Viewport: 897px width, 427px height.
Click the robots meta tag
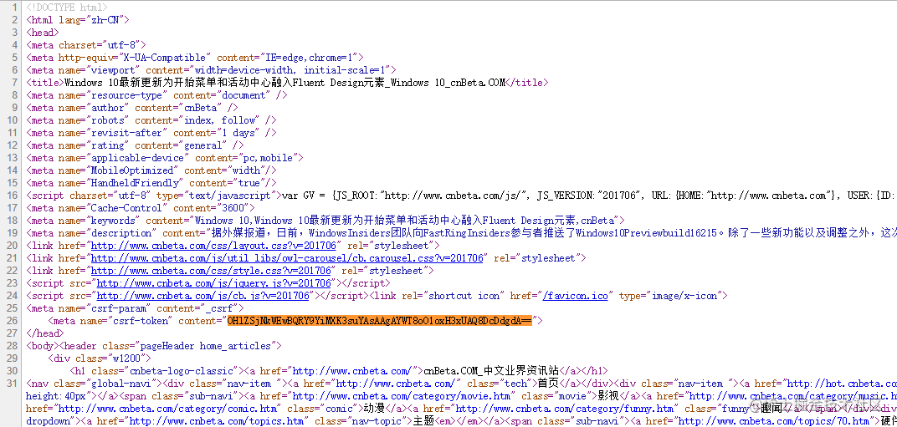tap(151, 120)
